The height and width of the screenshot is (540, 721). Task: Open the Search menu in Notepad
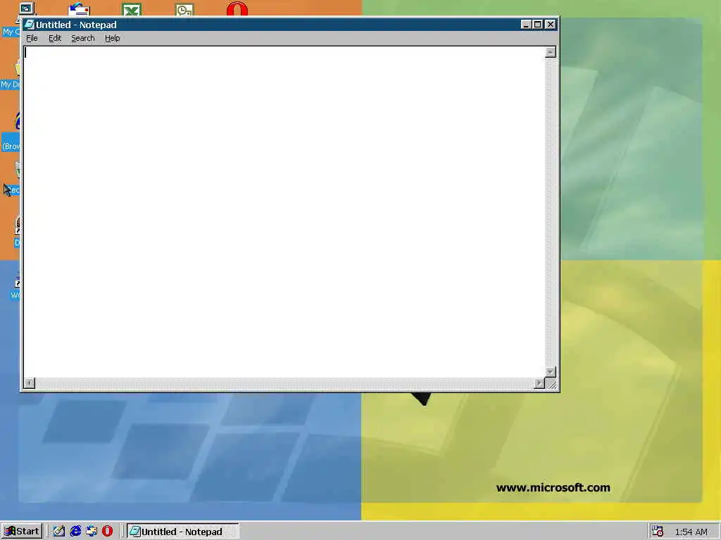tap(83, 38)
